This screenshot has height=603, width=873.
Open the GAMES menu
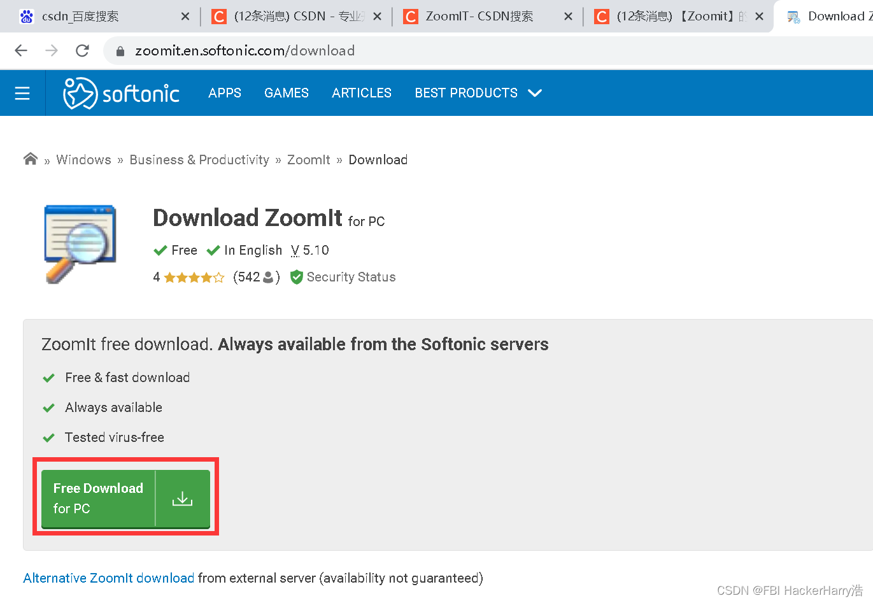click(x=286, y=93)
